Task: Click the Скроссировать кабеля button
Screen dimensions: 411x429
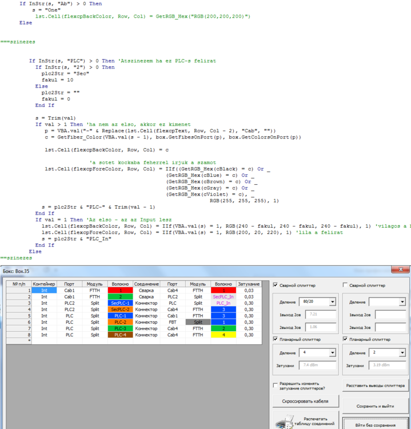Action: pyautogui.click(x=305, y=402)
